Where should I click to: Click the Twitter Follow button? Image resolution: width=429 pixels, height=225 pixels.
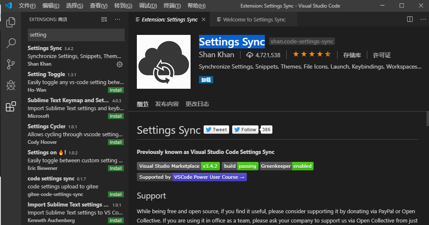245,130
